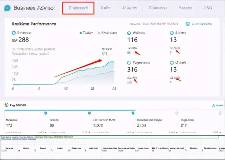Click the Pageviews metric circle icon
Image resolution: width=225 pixels, height=160 pixels.
point(129,62)
